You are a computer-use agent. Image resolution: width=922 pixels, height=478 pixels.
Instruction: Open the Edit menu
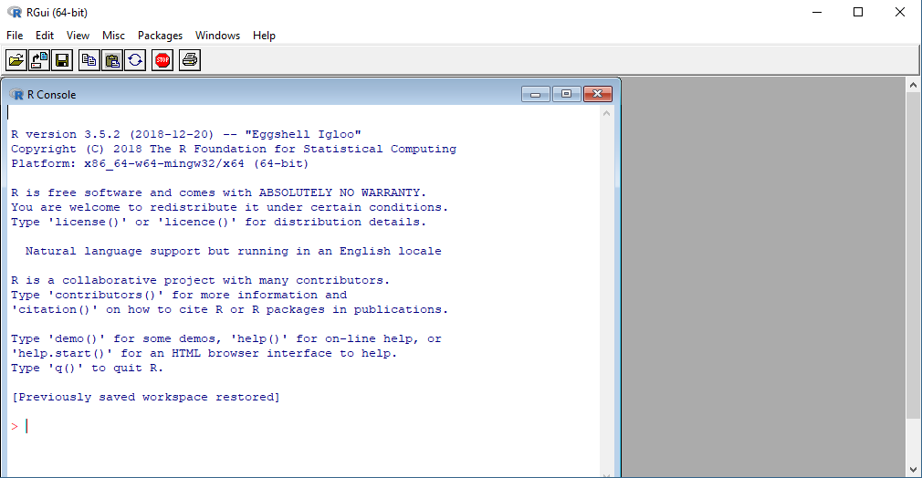45,36
